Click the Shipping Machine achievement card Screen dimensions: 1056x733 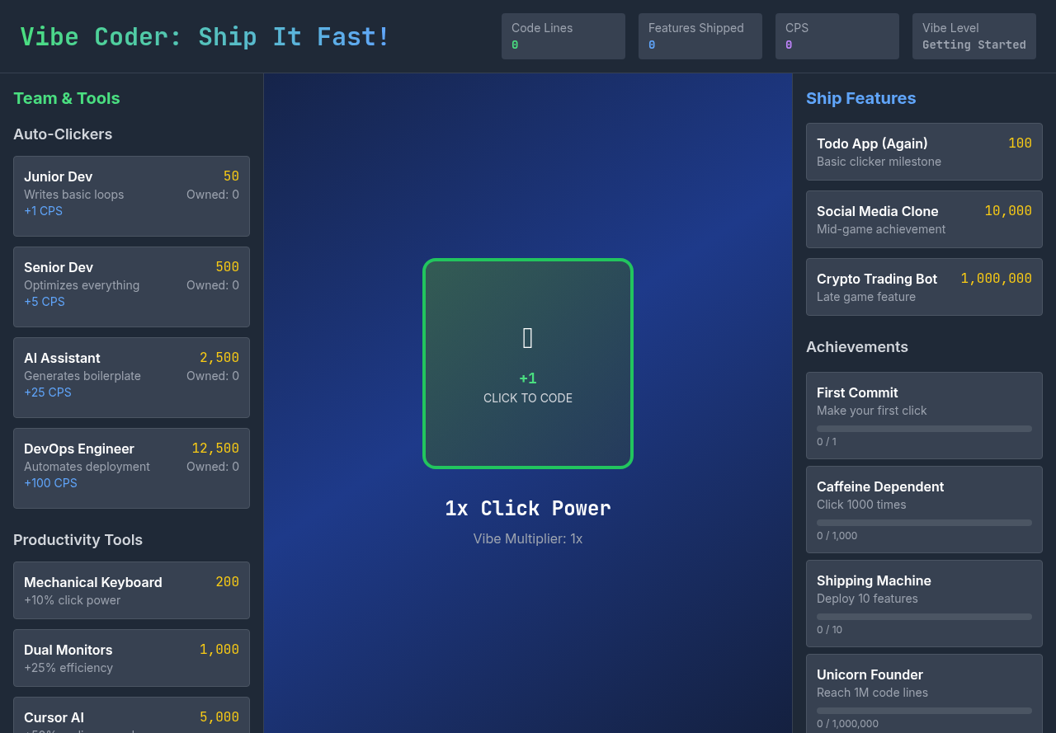click(x=923, y=603)
